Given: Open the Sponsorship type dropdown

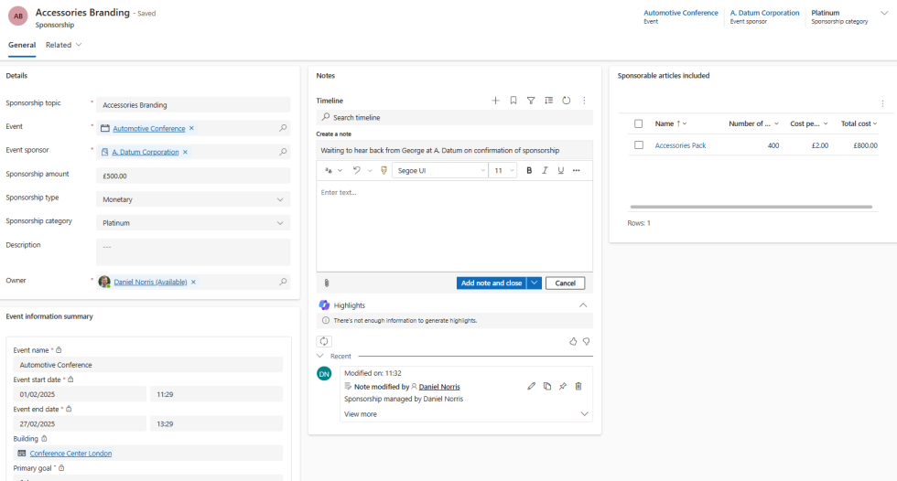Looking at the screenshot, I should coord(193,199).
